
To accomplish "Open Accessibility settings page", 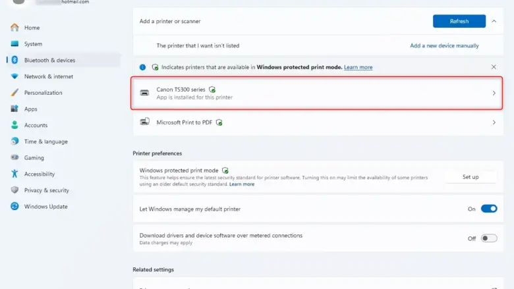I will [x=40, y=174].
